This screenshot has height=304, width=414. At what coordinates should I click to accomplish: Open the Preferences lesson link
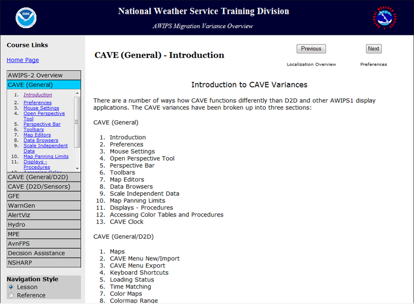[37, 102]
